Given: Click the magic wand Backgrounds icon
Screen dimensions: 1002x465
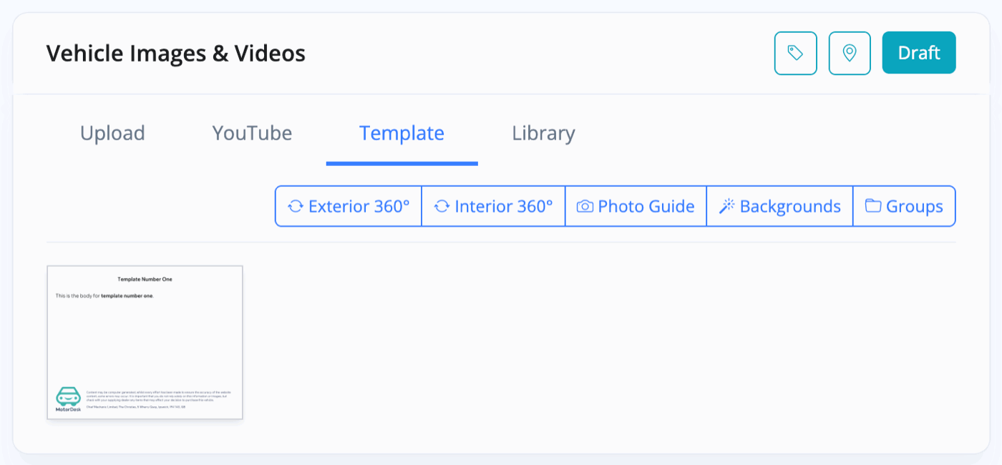Looking at the screenshot, I should coord(727,207).
